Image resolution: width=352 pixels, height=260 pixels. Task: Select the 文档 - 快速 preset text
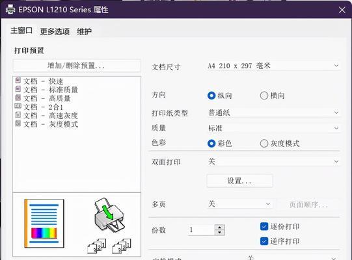click(x=44, y=81)
